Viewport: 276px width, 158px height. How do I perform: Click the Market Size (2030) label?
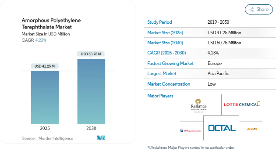(x=165, y=43)
